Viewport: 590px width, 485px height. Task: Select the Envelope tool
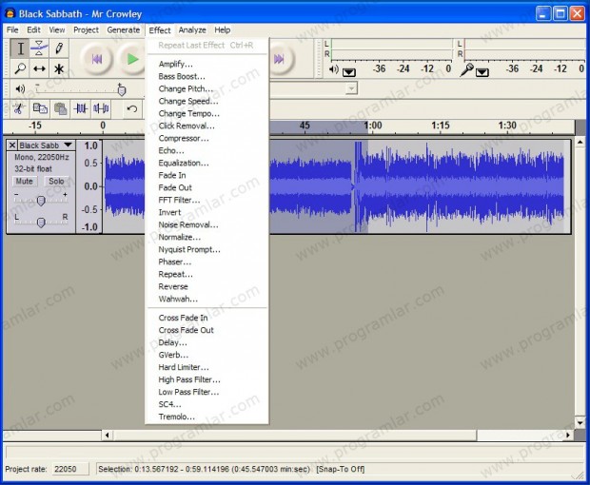click(39, 48)
